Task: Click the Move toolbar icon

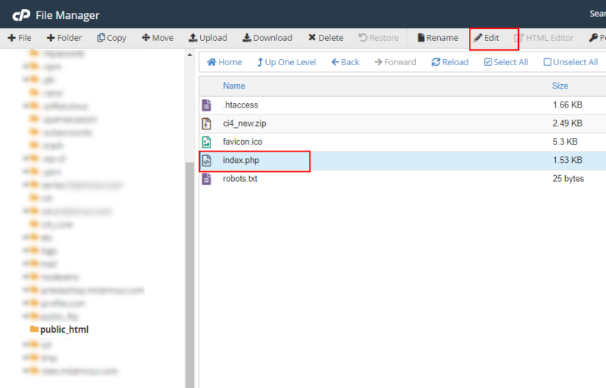Action: (146, 38)
